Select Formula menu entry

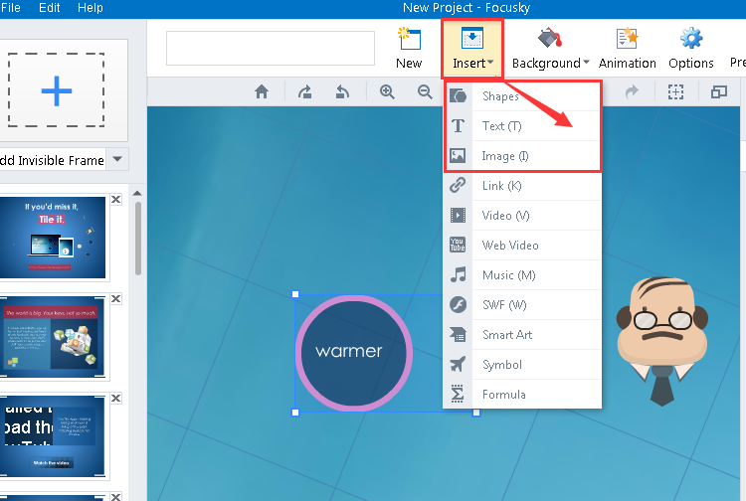(x=522, y=394)
